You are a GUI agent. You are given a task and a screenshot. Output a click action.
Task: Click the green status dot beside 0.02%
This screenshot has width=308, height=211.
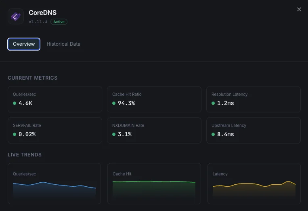pyautogui.click(x=15, y=134)
